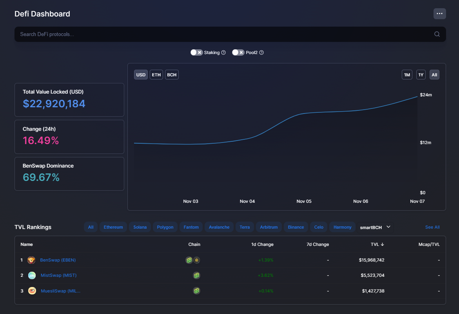This screenshot has height=314, width=459.
Task: Switch chart denomination to ETH
Action: (156, 74)
